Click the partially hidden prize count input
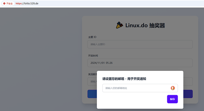Viewport: 204px width, 111px height. [92, 81]
